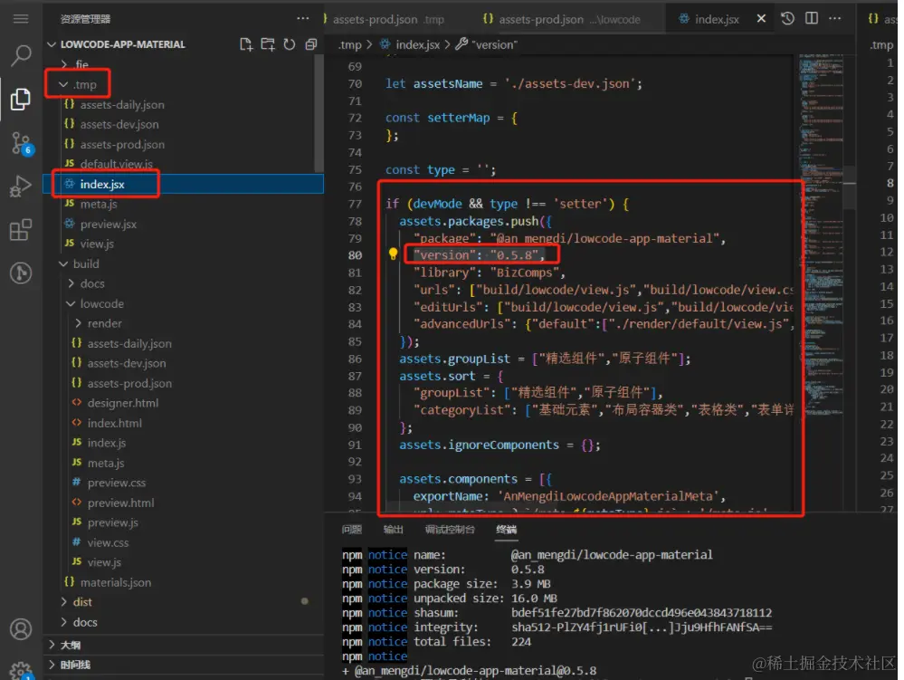
Task: Open the Search view in activity bar
Action: pos(22,55)
